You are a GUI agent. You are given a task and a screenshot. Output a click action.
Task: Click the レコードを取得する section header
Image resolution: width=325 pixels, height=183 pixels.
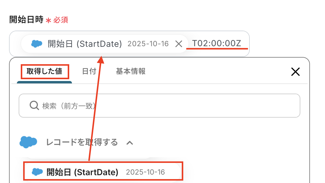(82, 142)
